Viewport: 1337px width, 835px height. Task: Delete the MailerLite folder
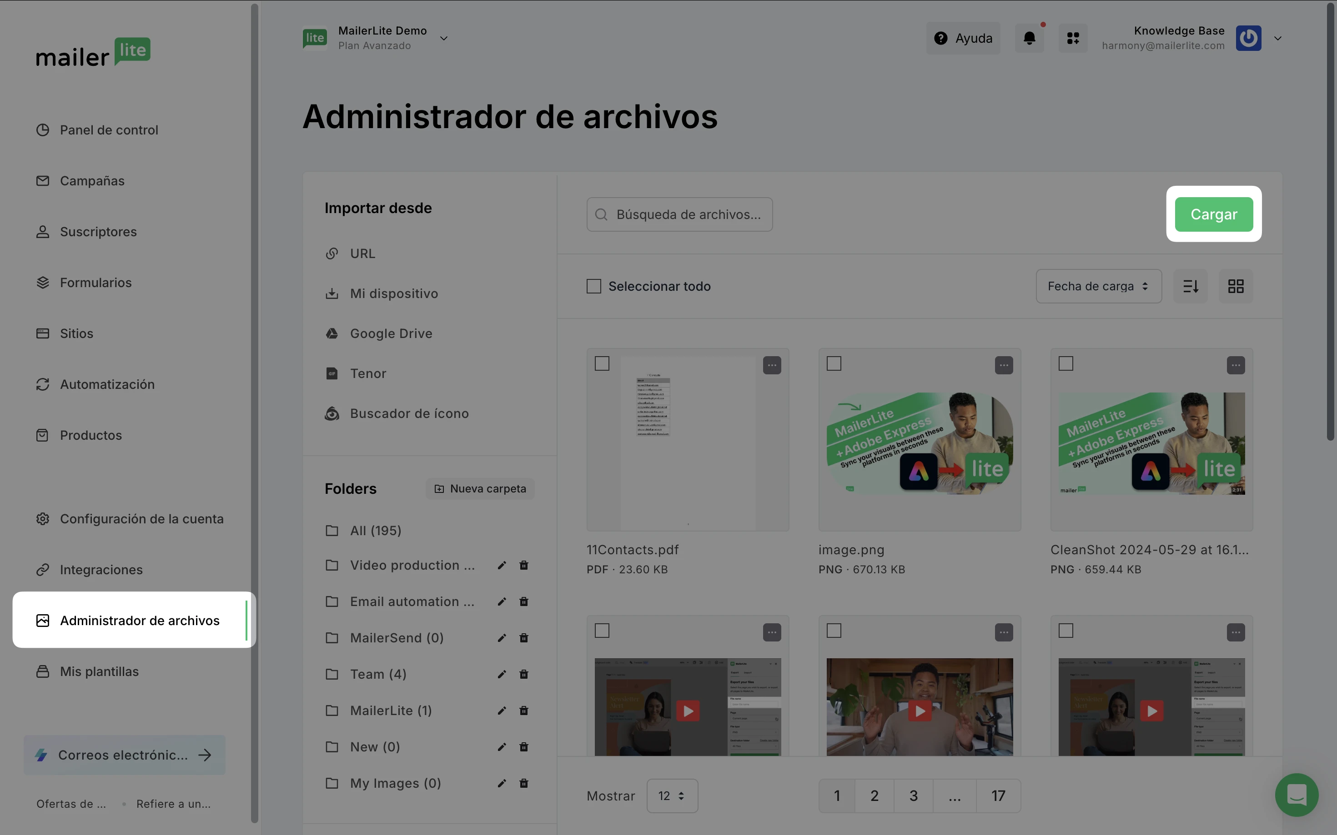click(x=523, y=711)
